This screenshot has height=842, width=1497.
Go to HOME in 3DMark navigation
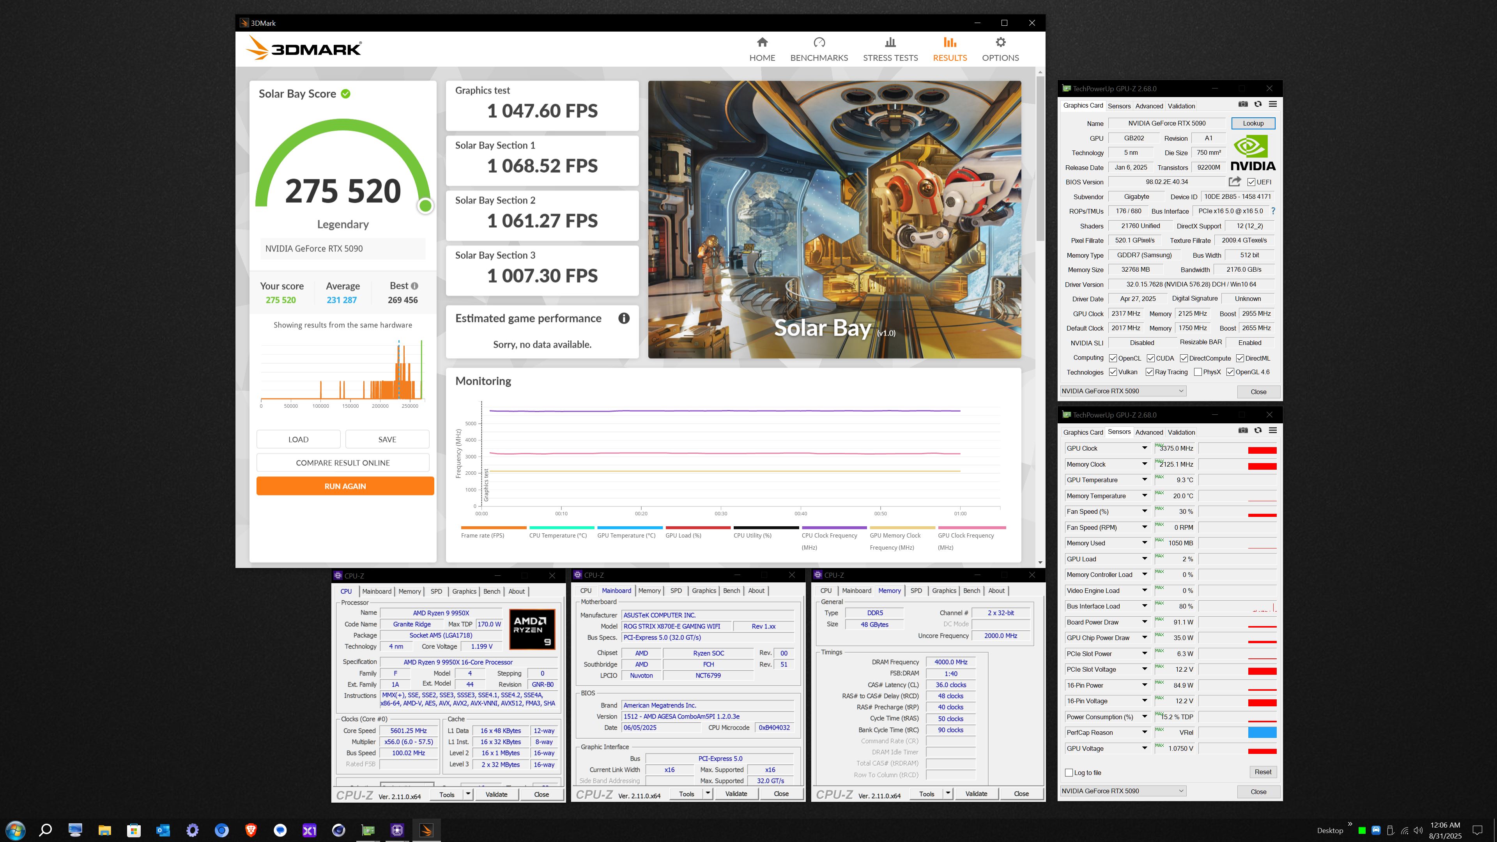click(x=762, y=49)
